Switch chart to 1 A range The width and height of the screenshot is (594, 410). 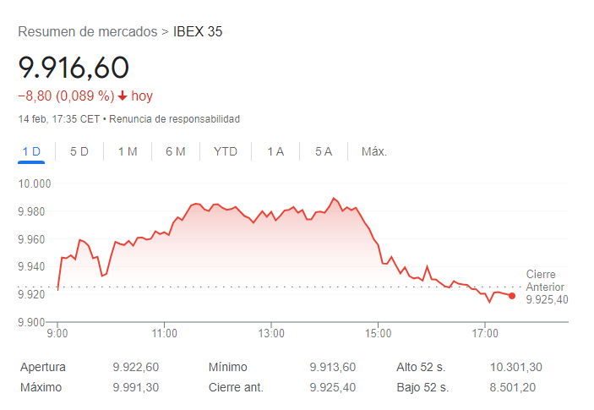tap(275, 151)
